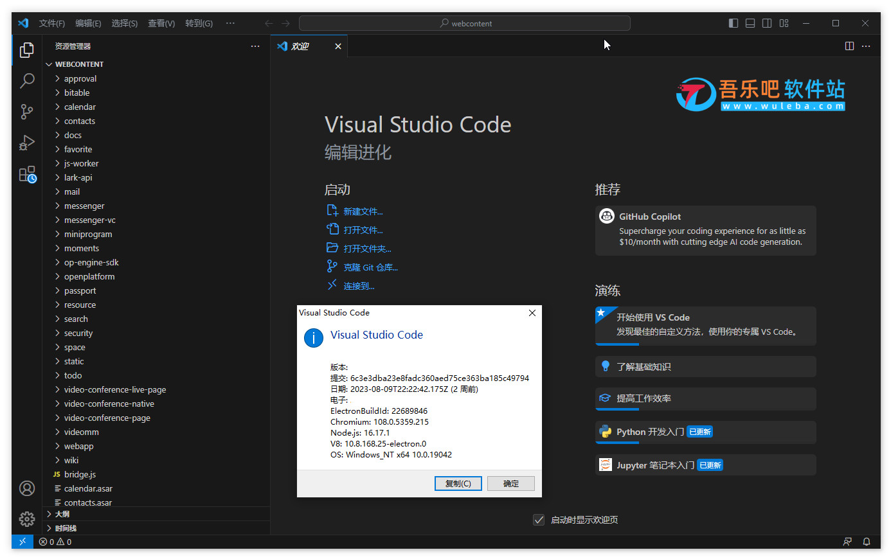Select the webapp folder row

157,446
